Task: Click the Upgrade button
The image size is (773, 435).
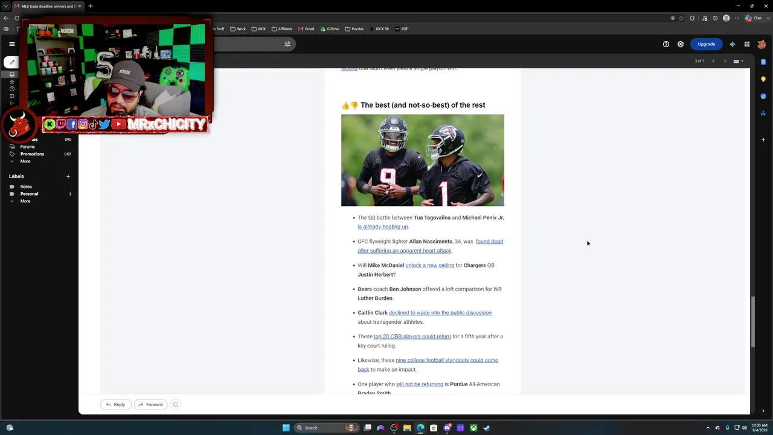Action: tap(707, 44)
